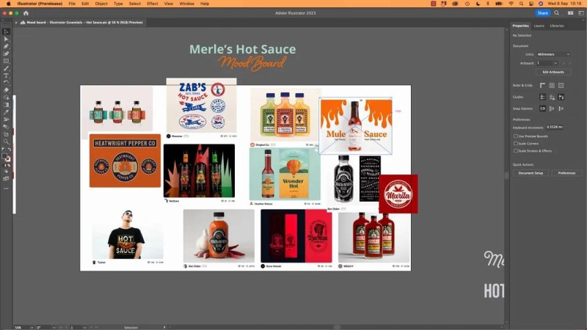This screenshot has height=330, width=587.
Task: Select the Gradient tool
Action: [6, 105]
